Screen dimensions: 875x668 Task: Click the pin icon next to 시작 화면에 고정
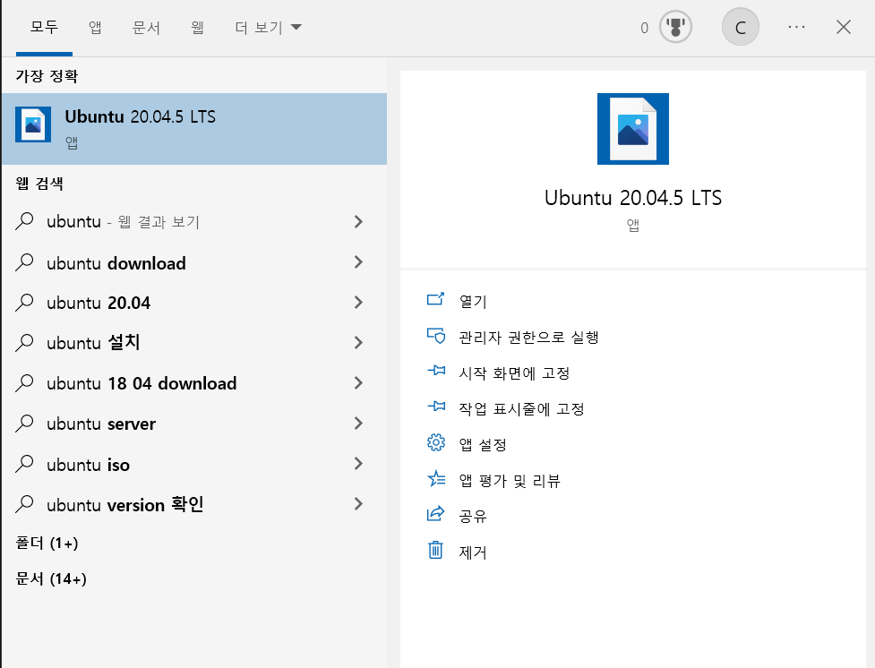tap(436, 370)
